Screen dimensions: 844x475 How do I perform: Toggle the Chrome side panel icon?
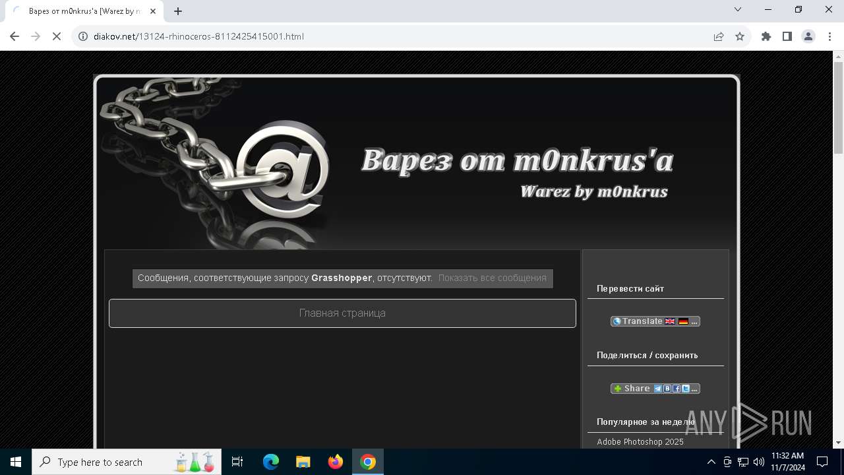[x=787, y=36]
